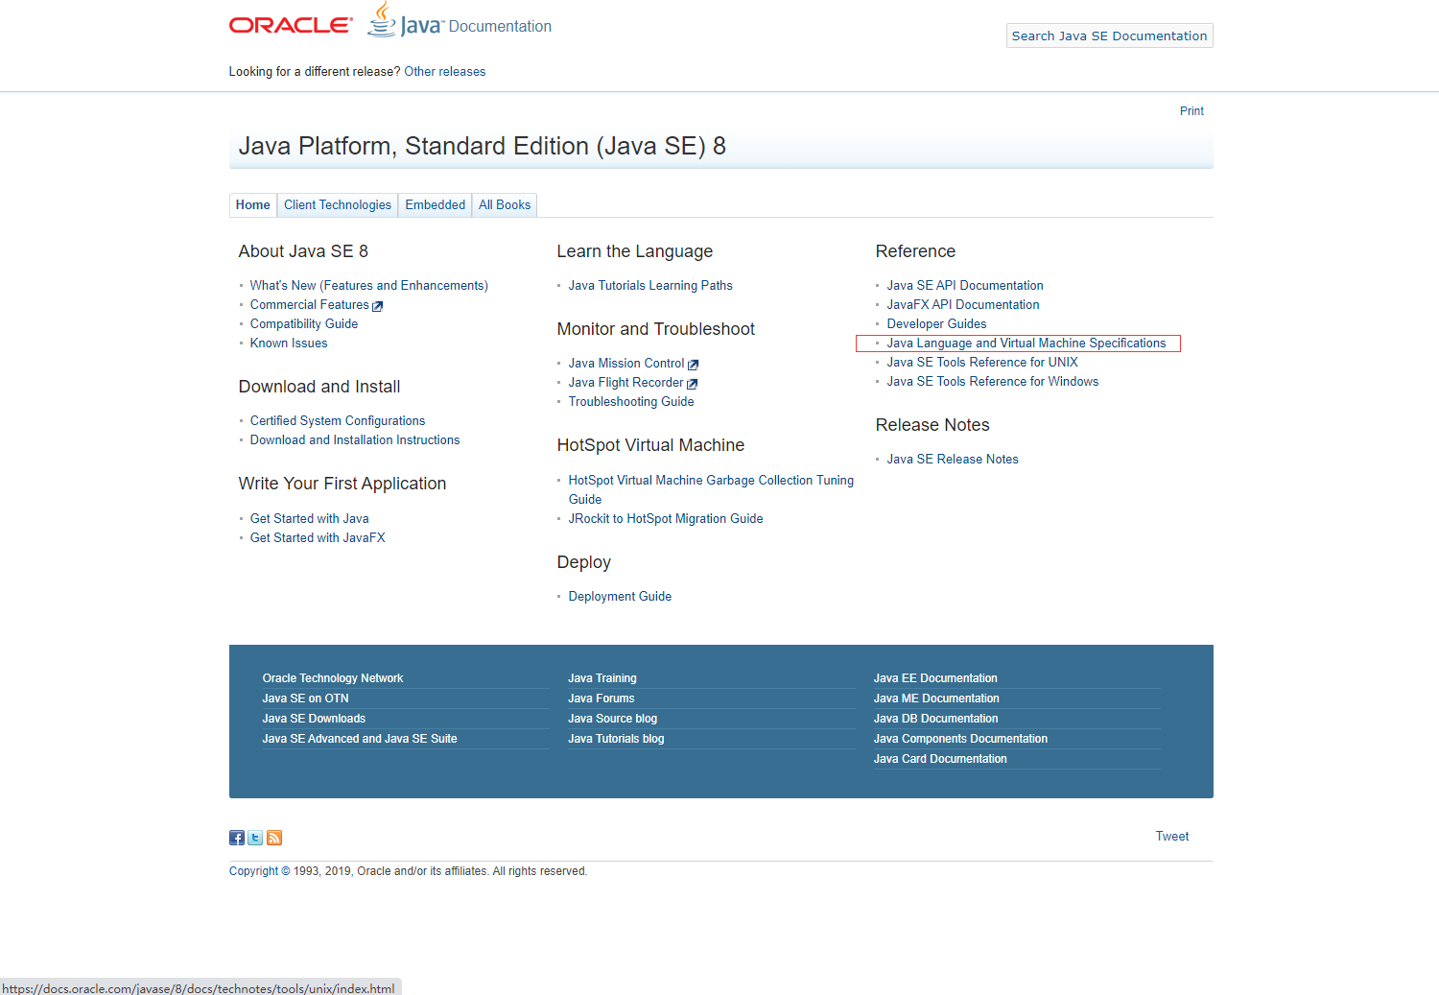Screen dimensions: 1439x995
Task: Open Java ME Documentation footer link
Action: pos(936,699)
